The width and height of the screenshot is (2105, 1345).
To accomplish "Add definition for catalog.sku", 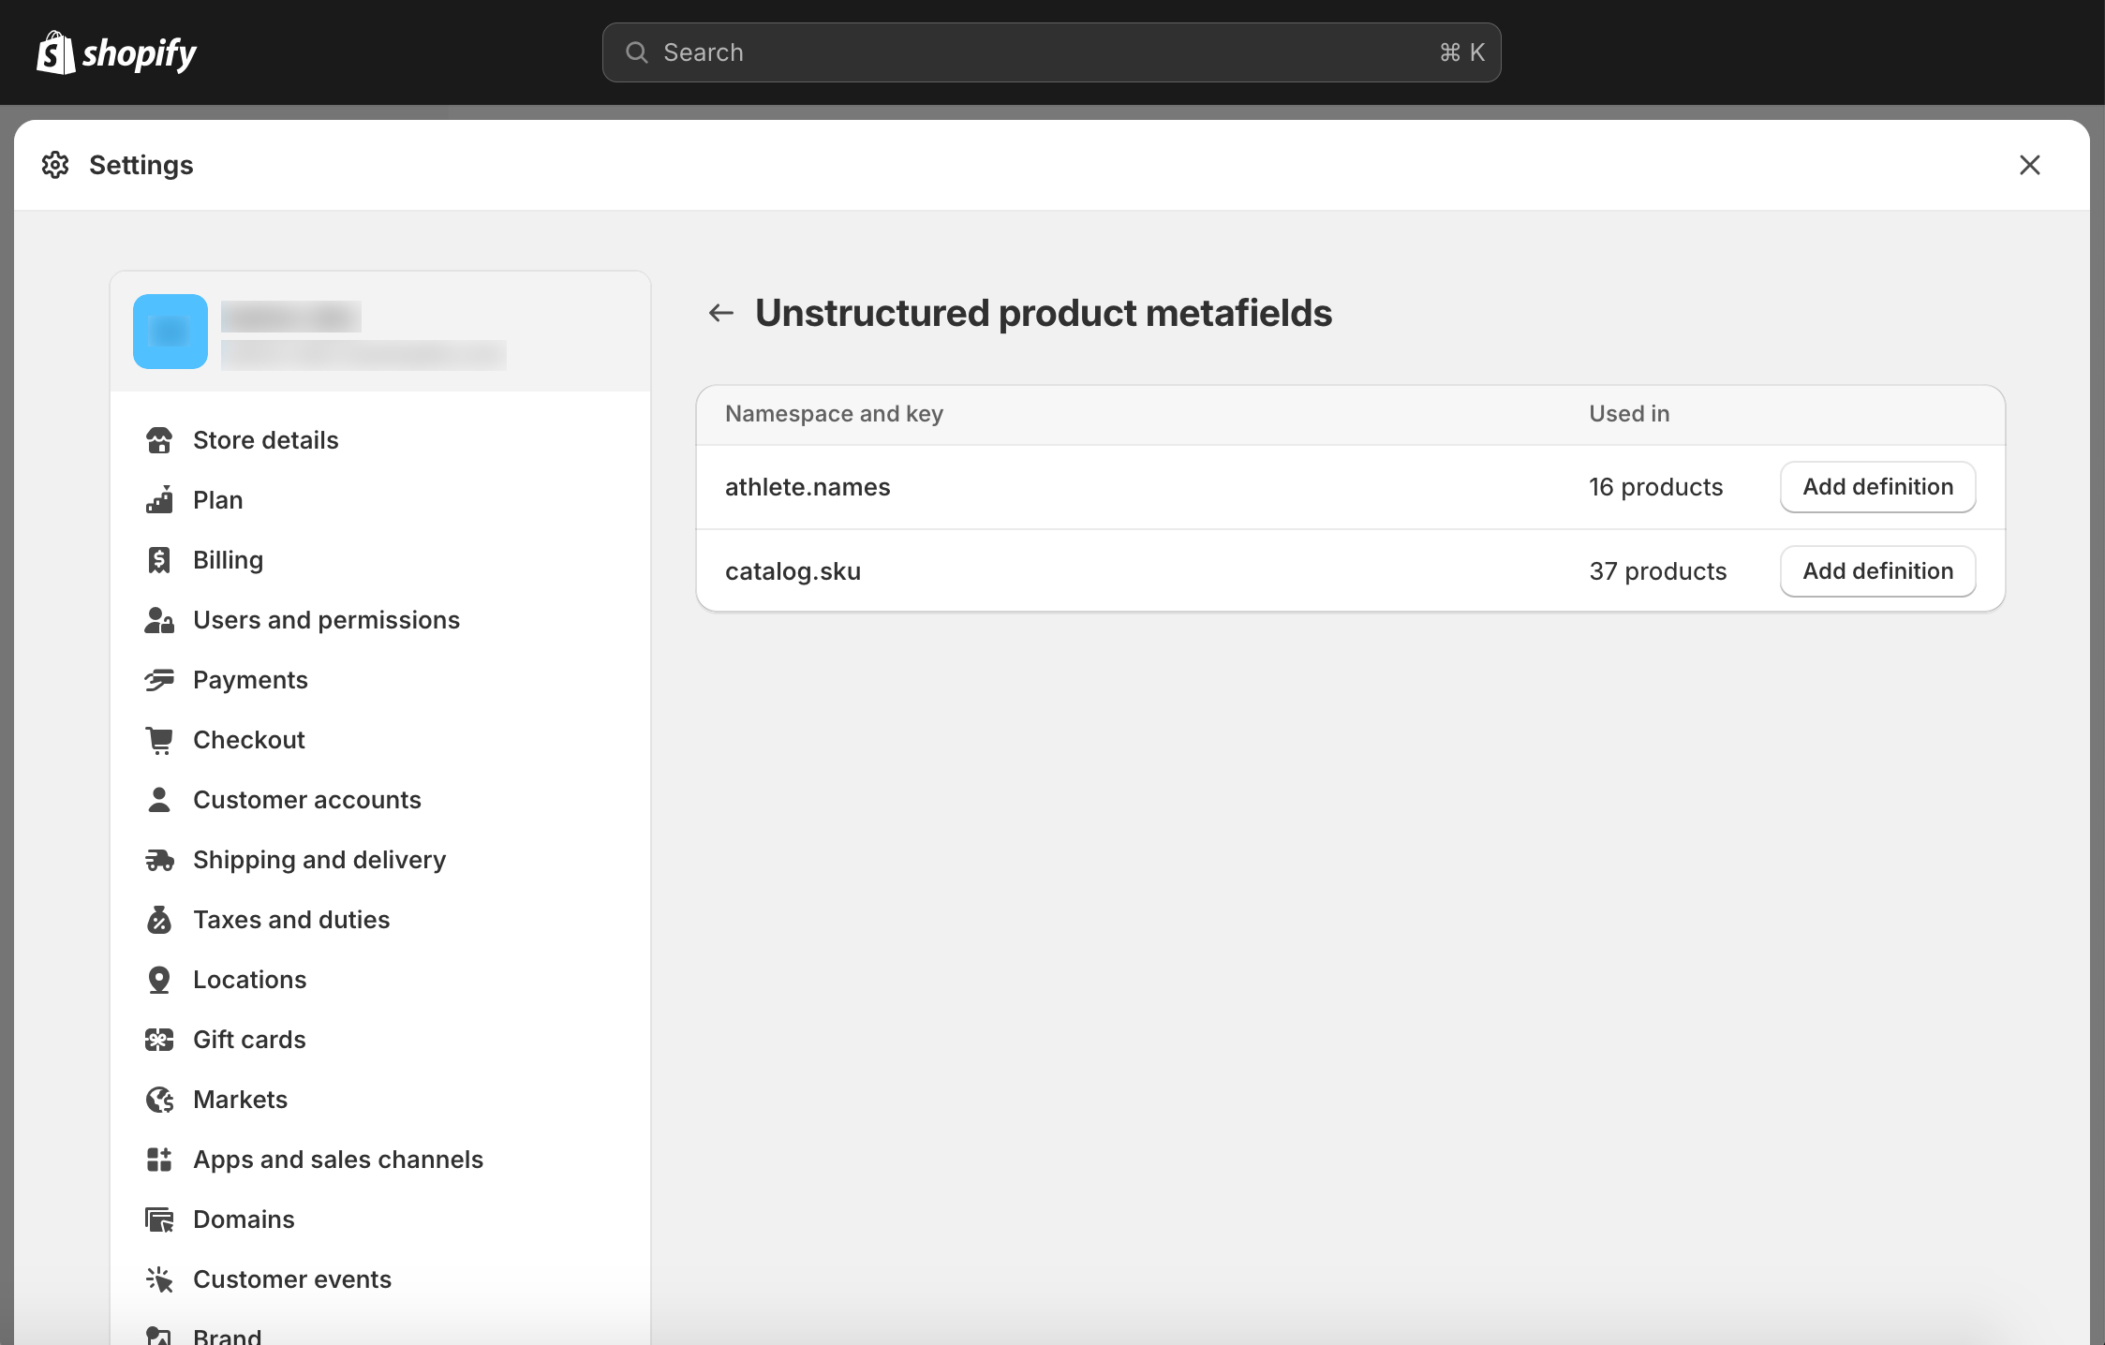I will 1877,571.
